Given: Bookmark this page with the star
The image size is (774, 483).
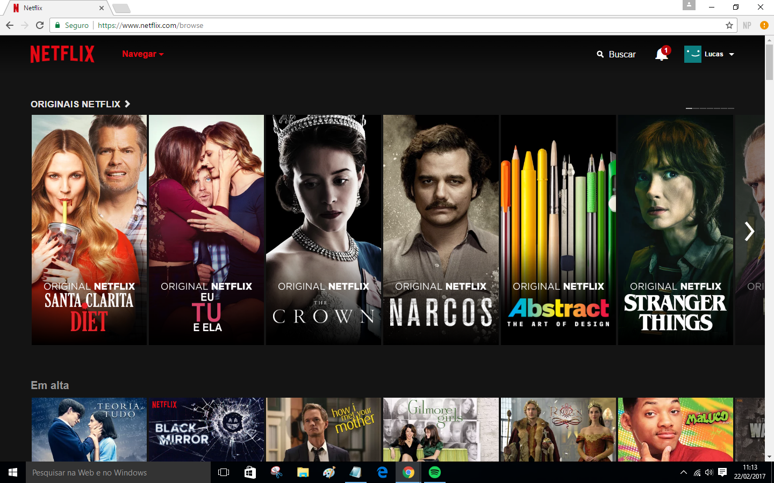Looking at the screenshot, I should (x=729, y=25).
